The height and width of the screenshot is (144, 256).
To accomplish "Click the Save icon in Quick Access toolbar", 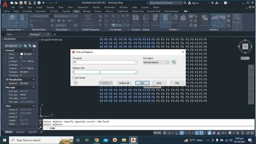I will [21, 3].
